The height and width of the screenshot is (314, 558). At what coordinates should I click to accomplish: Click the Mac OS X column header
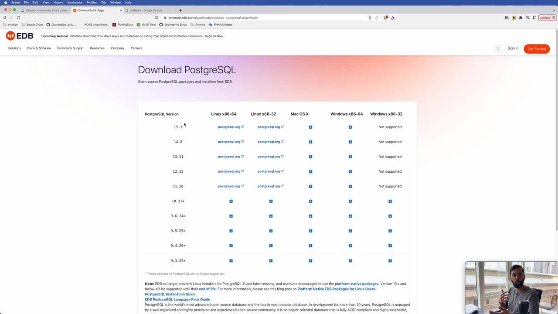tap(299, 114)
